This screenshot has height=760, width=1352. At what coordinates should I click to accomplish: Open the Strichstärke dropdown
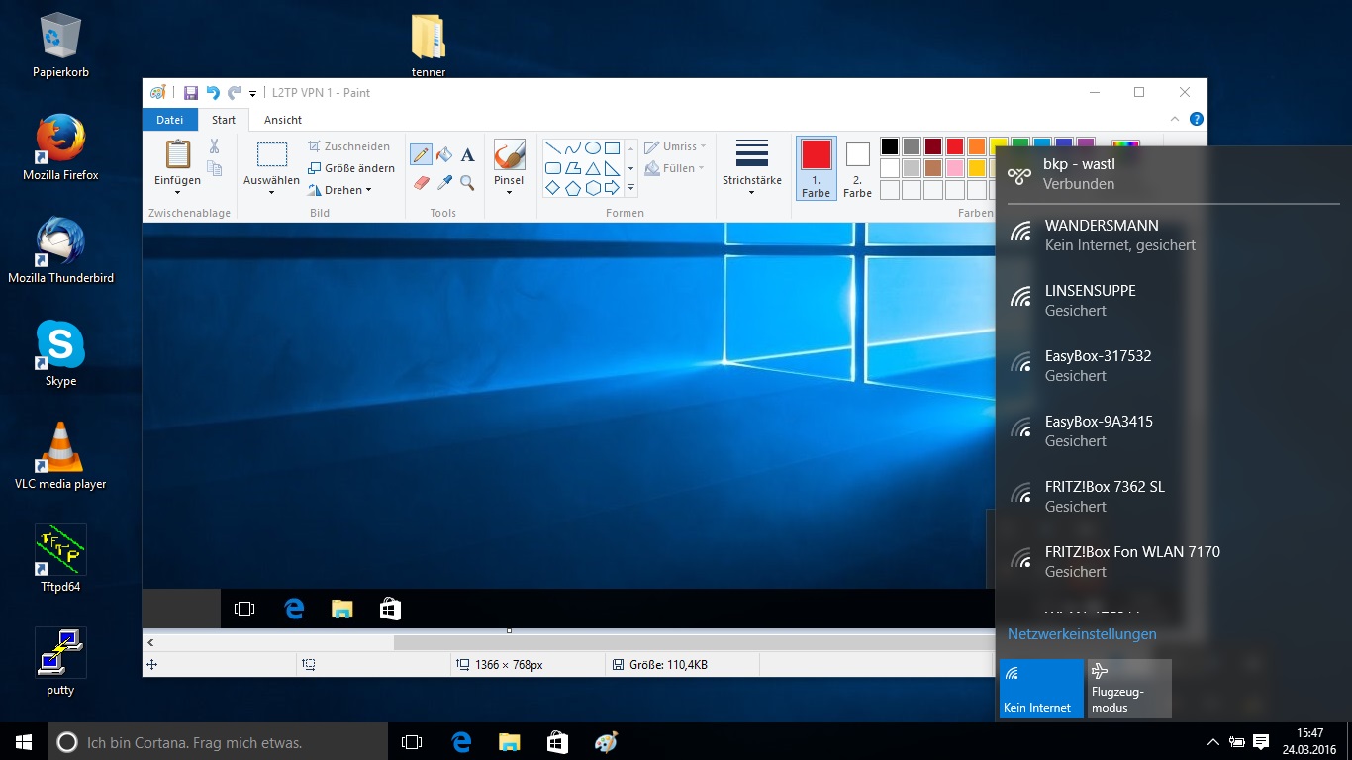point(752,168)
